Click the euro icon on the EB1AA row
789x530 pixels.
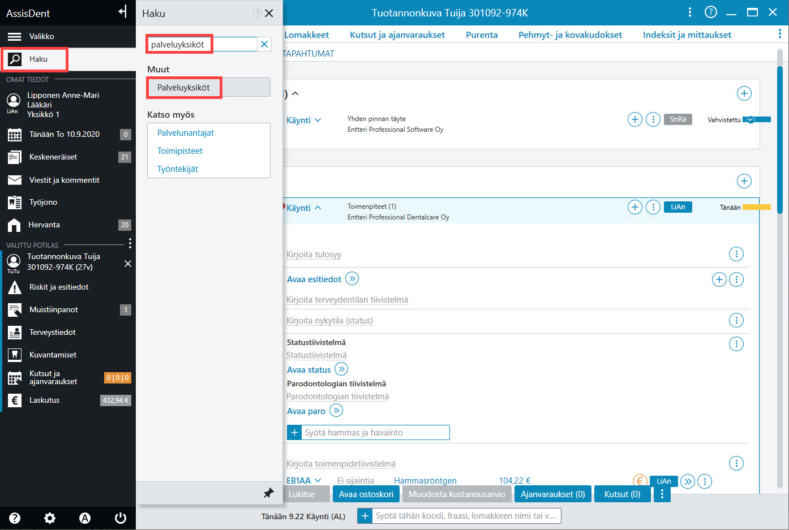point(640,481)
